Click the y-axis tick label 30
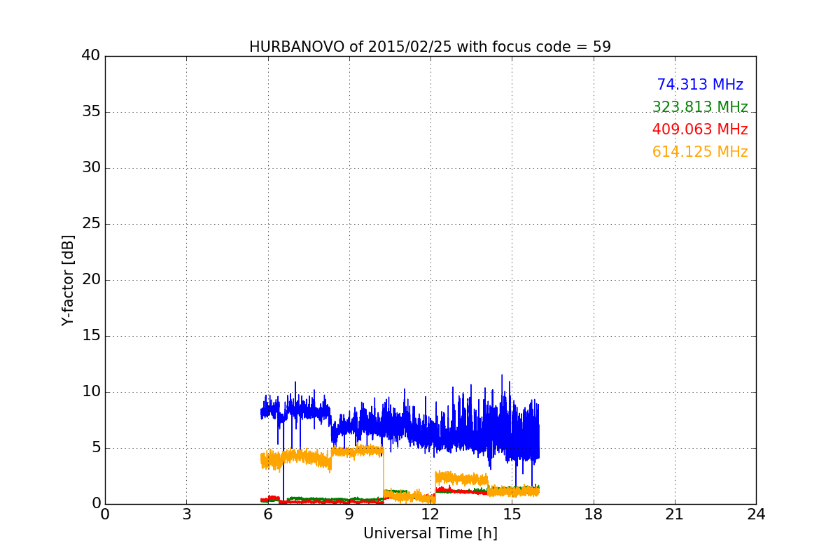Image resolution: width=840 pixels, height=560 pixels. click(x=91, y=168)
